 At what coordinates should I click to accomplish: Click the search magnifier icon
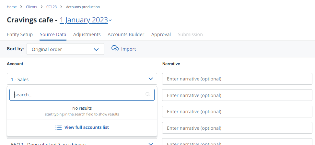pyautogui.click(x=148, y=94)
